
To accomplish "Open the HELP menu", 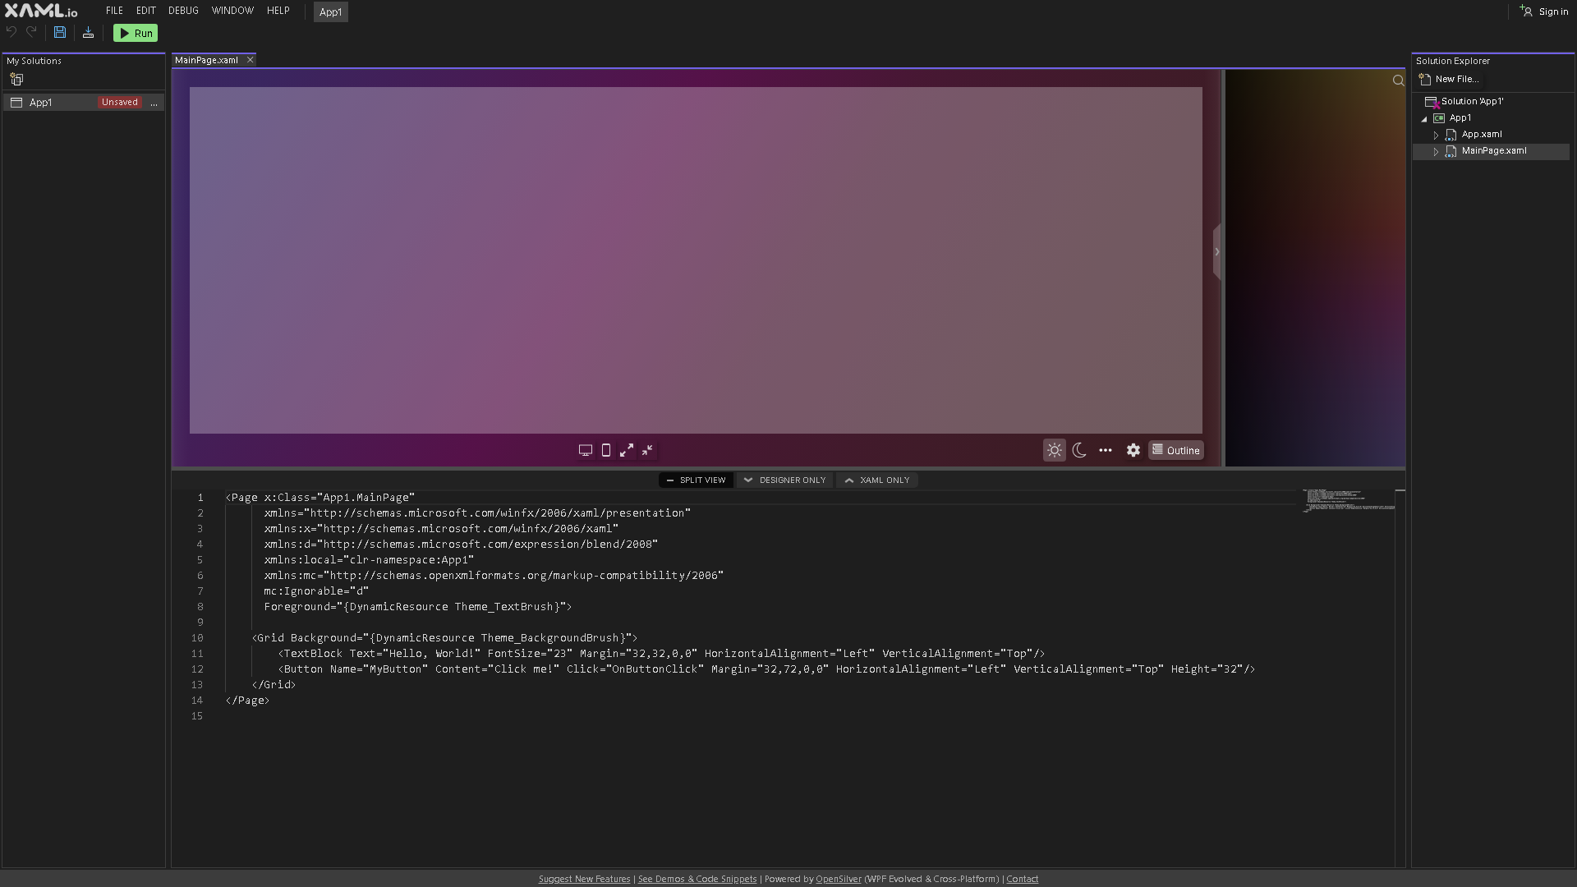I will click(x=278, y=11).
